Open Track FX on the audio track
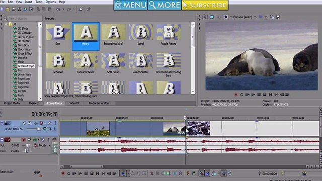Image resolution: width=322 pixels, height=181 pixels. pyautogui.click(x=35, y=140)
